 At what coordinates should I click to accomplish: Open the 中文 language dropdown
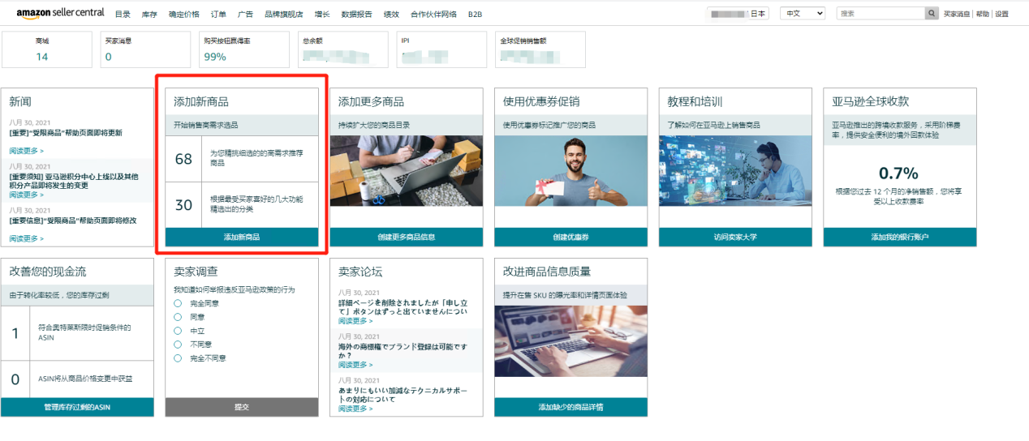[x=802, y=14]
